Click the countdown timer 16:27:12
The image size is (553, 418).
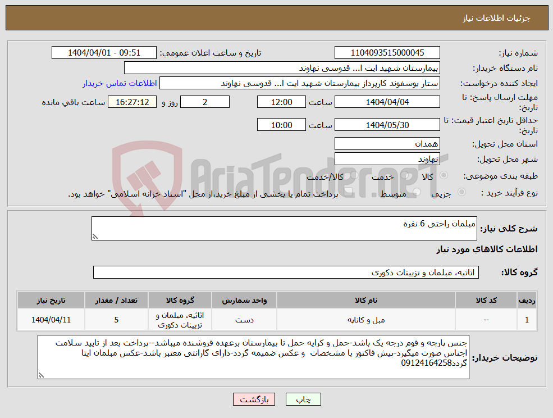[132, 102]
